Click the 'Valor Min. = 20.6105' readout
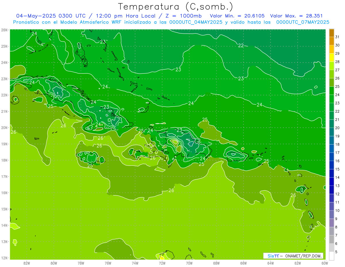345x267 pixels. [237, 16]
